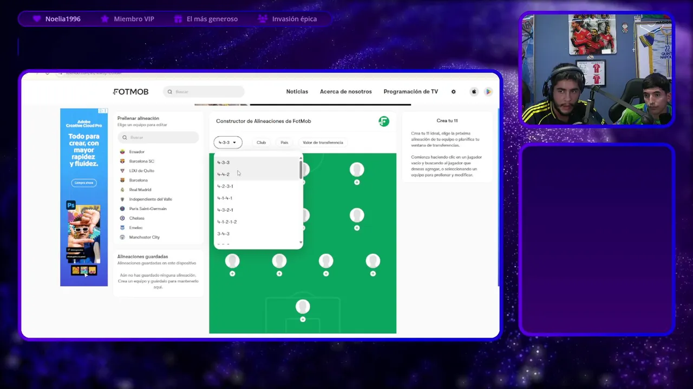Click plus under far-left defender slot
Viewport: 693px width, 389px height.
232,273
